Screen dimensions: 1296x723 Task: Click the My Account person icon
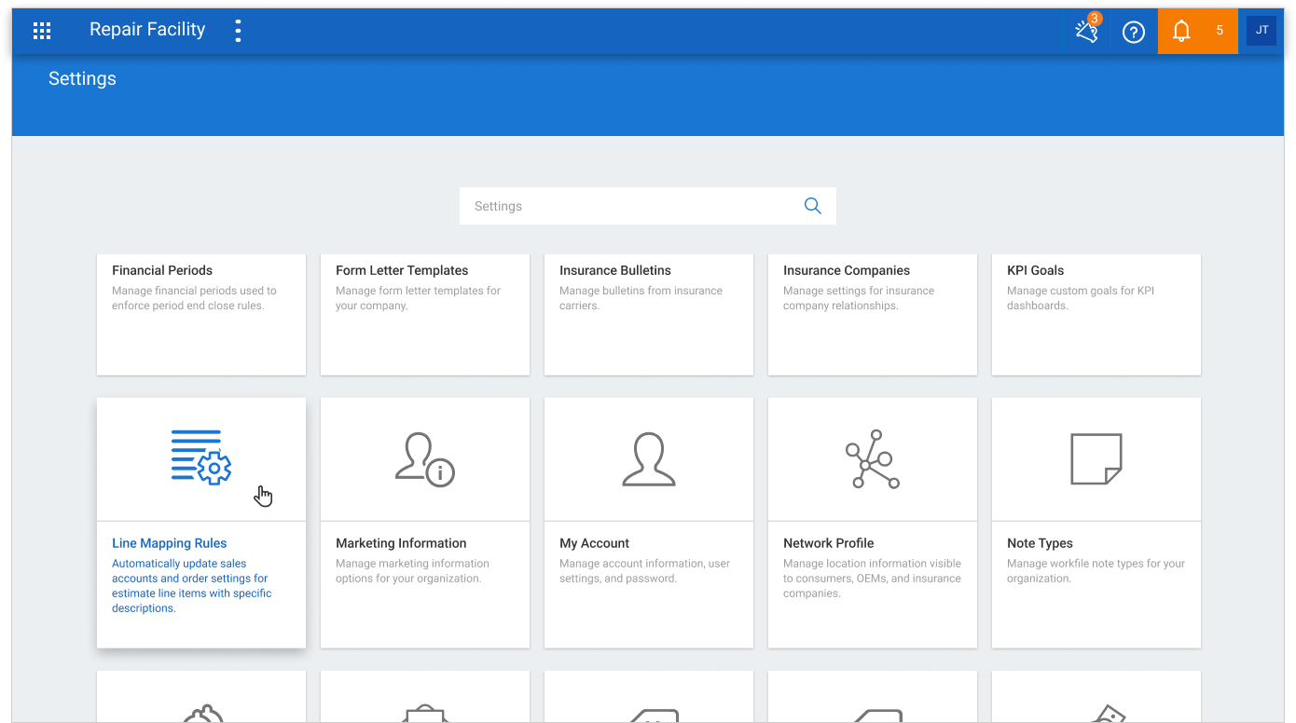click(x=649, y=458)
